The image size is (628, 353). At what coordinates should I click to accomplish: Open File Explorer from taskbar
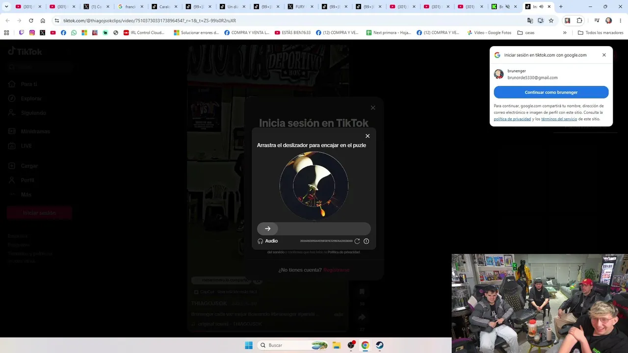tap(337, 345)
